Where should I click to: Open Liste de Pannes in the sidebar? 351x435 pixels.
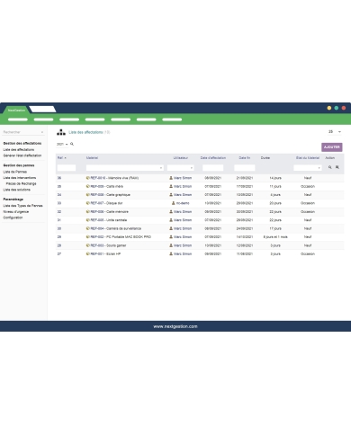[x=15, y=172]
